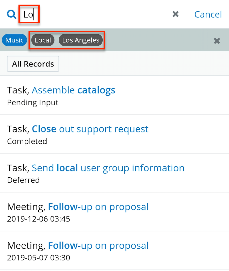Click the 2019-05-07 03:30 meeting date
Viewport: 229px width, 271px height.
[39, 258]
